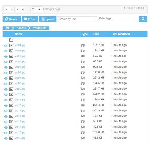Click eye icon for wp14.jpg
Viewport: 150px width, 142px height.
6,111
